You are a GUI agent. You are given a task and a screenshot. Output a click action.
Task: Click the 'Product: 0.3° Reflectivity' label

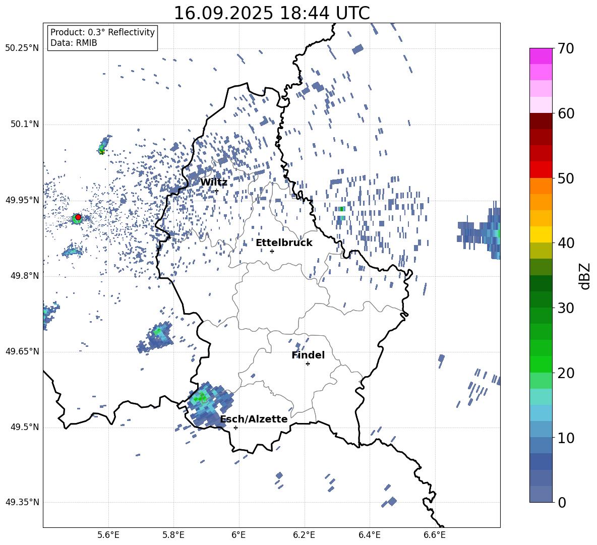tap(102, 32)
